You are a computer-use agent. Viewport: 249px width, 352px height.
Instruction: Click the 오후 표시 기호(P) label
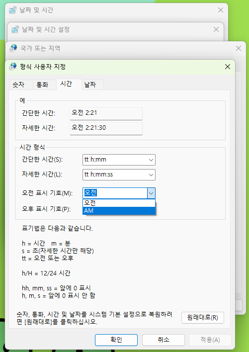(x=46, y=209)
